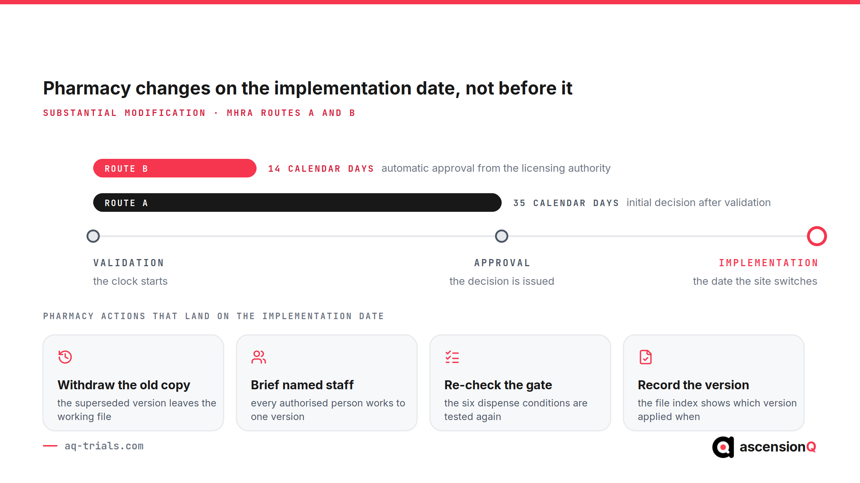This screenshot has height=483, width=860.
Task: Click the people icon on Brief named staff card
Action: coord(258,357)
